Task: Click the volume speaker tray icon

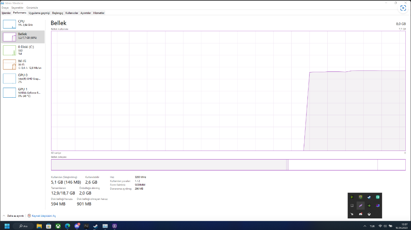Action: tap(385, 226)
